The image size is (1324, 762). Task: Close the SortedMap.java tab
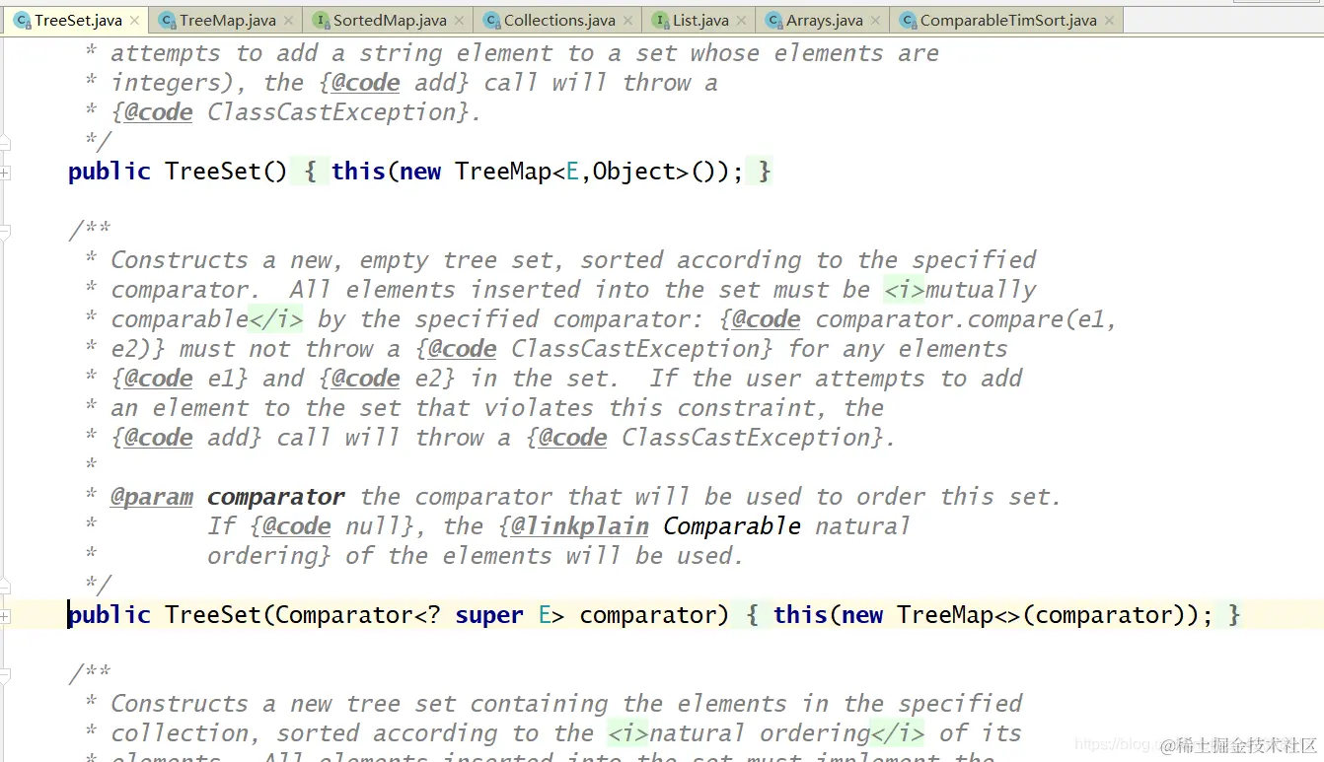pos(460,21)
